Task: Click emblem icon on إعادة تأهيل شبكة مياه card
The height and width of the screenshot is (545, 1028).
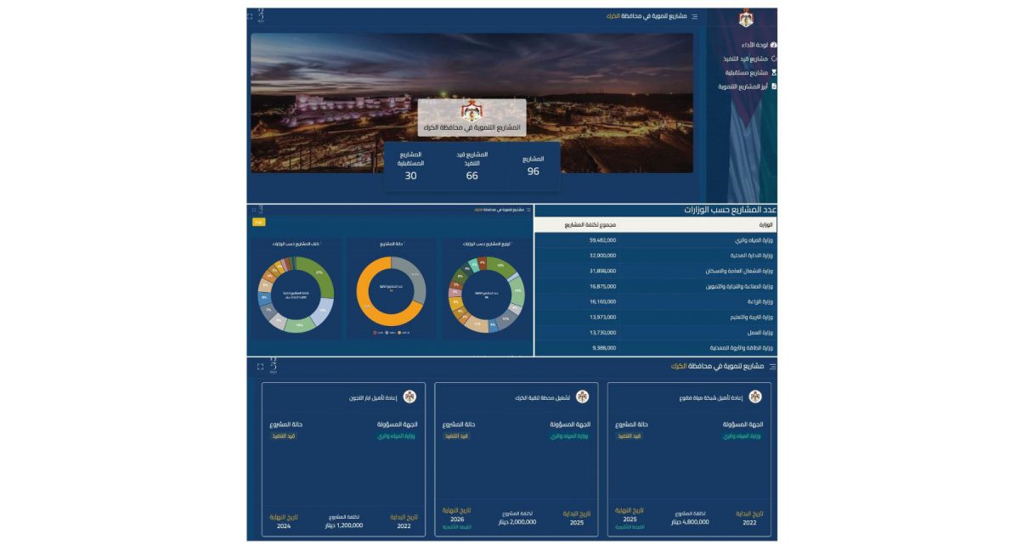Action: pos(755,396)
